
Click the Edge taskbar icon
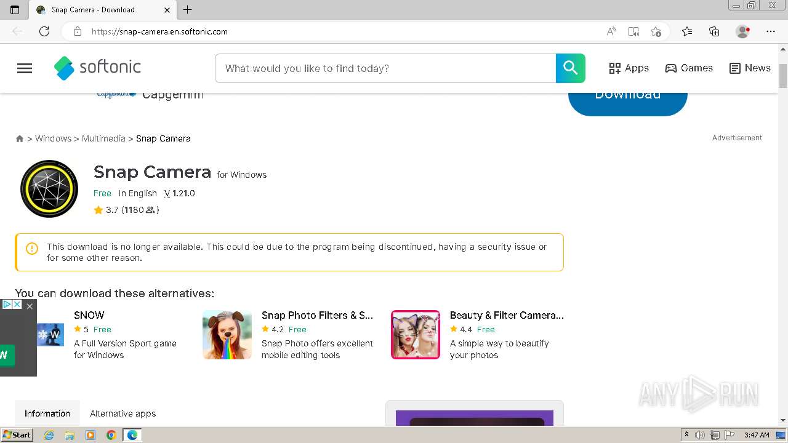[x=132, y=435]
